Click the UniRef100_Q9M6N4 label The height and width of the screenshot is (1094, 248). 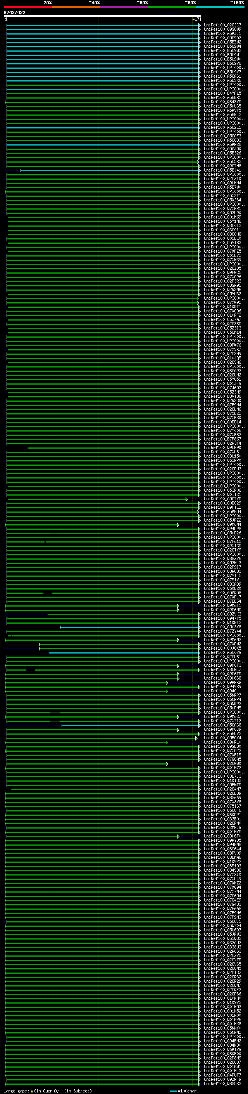pos(222,525)
